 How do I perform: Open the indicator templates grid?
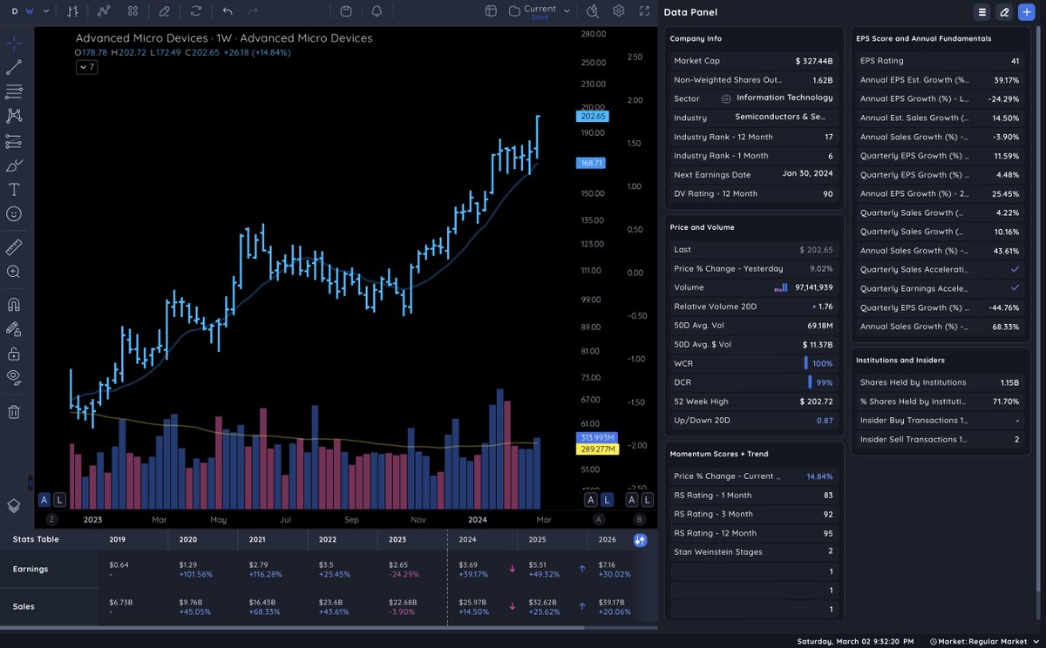tap(132, 11)
